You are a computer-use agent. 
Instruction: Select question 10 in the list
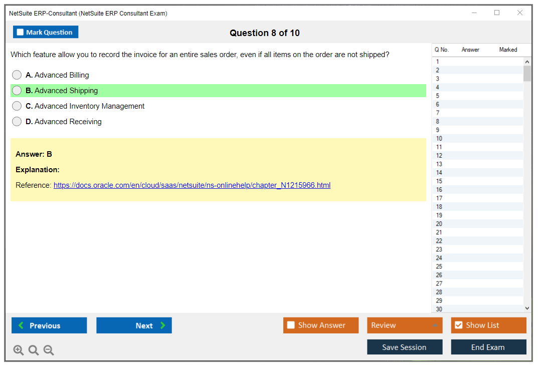coord(477,138)
